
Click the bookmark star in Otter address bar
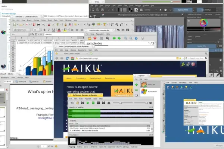[180, 58]
